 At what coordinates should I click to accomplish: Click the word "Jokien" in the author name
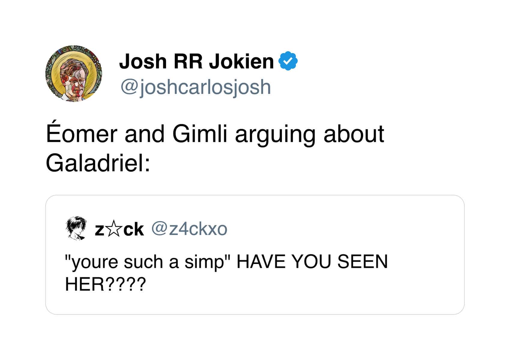tap(241, 61)
